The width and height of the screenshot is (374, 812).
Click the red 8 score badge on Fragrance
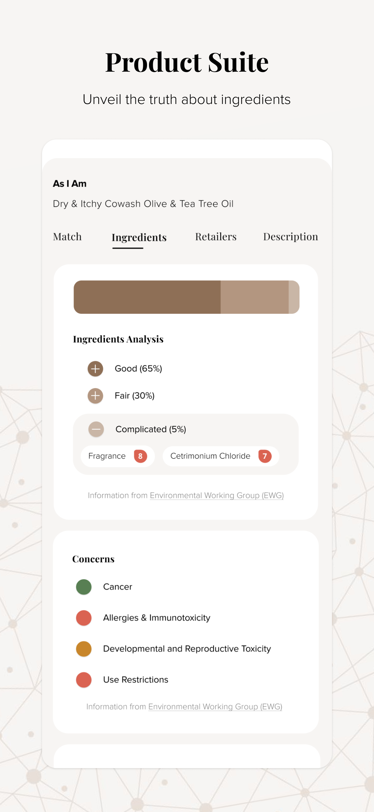[140, 456]
